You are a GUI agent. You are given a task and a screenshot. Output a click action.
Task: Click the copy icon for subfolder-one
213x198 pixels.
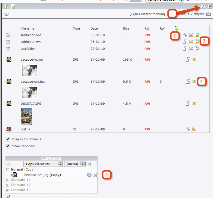pos(185,35)
